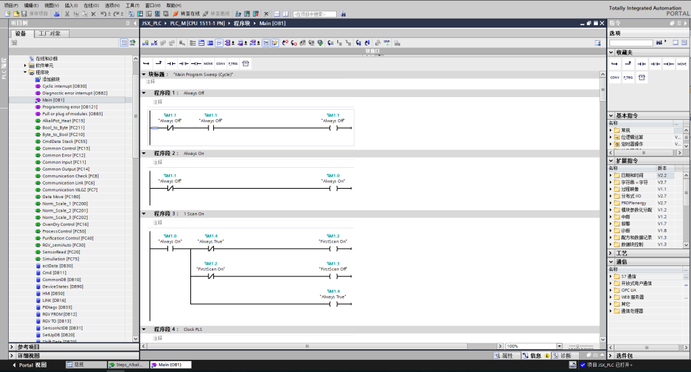This screenshot has height=372, width=691.
Task: Collapse the 基本指令 section
Action: point(611,116)
